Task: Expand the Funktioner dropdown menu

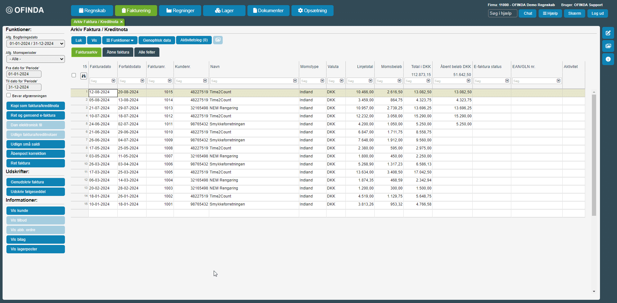Action: pyautogui.click(x=120, y=40)
